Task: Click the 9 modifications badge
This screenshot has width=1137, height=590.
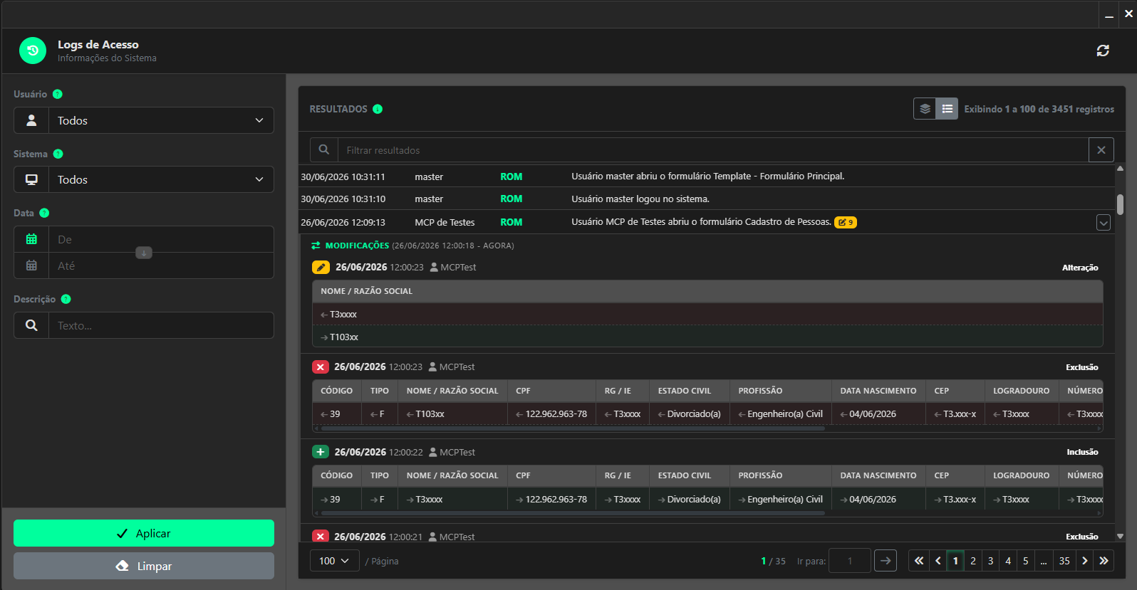Action: pos(846,222)
